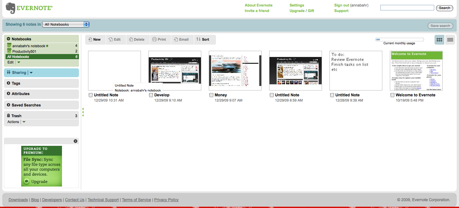Click the Trash bin icon
Viewport: 459px width, 208px height.
click(8, 116)
